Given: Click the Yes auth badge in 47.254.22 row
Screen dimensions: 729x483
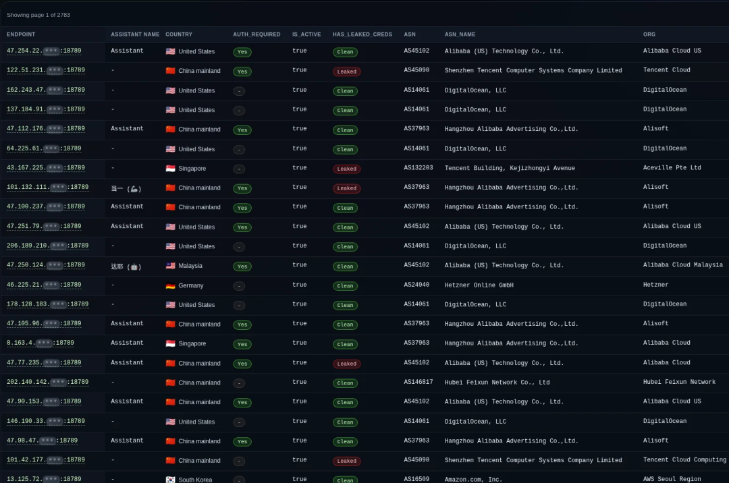Looking at the screenshot, I should click(x=242, y=51).
